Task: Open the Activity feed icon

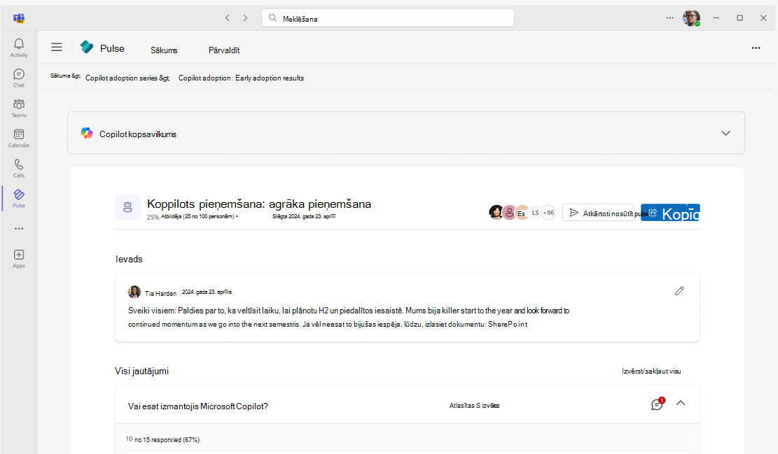Action: pos(19,48)
